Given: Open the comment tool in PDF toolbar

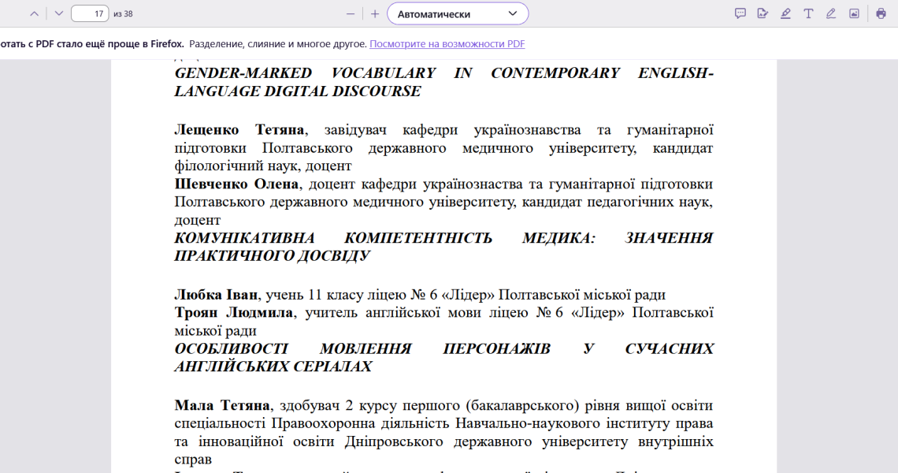Looking at the screenshot, I should pos(740,13).
